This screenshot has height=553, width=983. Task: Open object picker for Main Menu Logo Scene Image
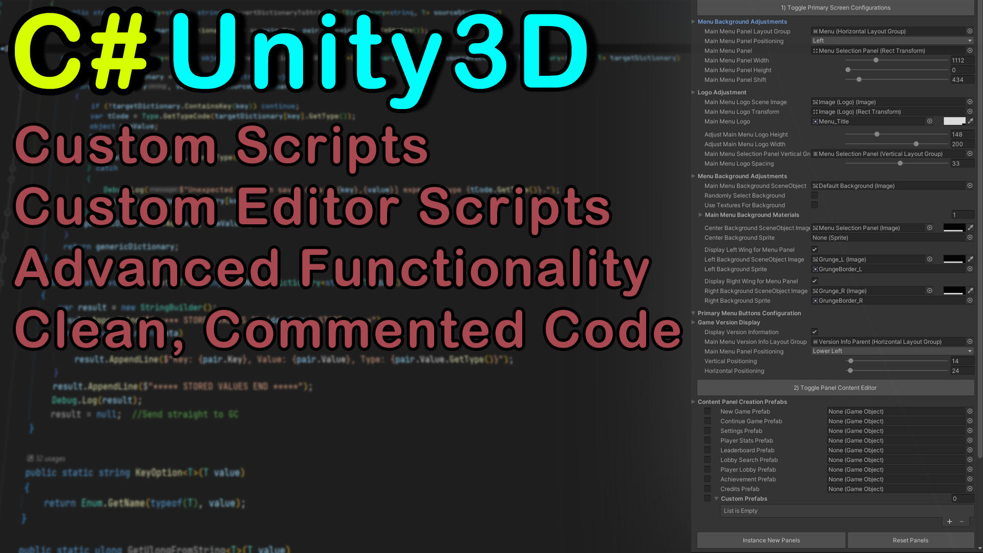pyautogui.click(x=970, y=102)
